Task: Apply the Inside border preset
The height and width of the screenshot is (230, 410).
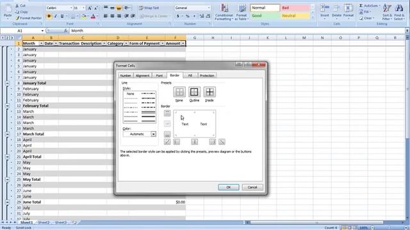Action: [x=209, y=92]
